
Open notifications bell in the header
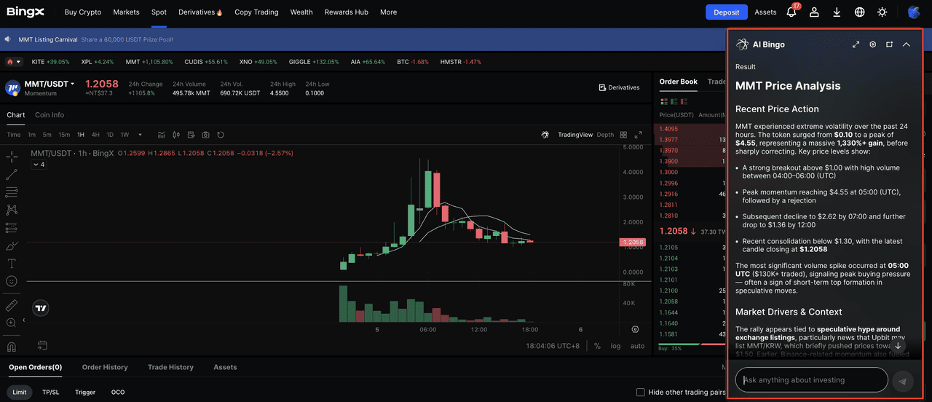(791, 12)
